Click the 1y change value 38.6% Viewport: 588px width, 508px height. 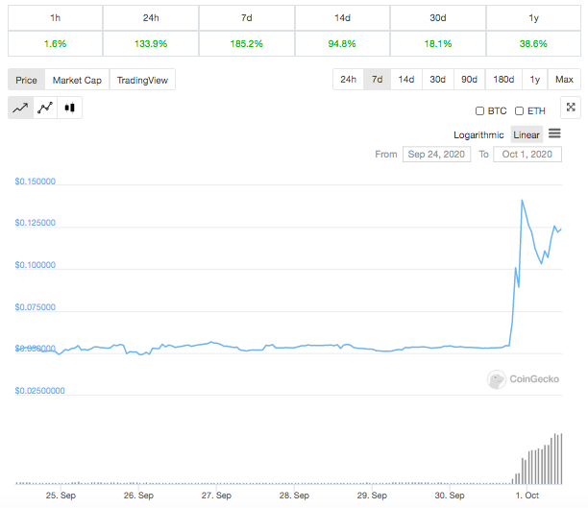click(x=533, y=44)
